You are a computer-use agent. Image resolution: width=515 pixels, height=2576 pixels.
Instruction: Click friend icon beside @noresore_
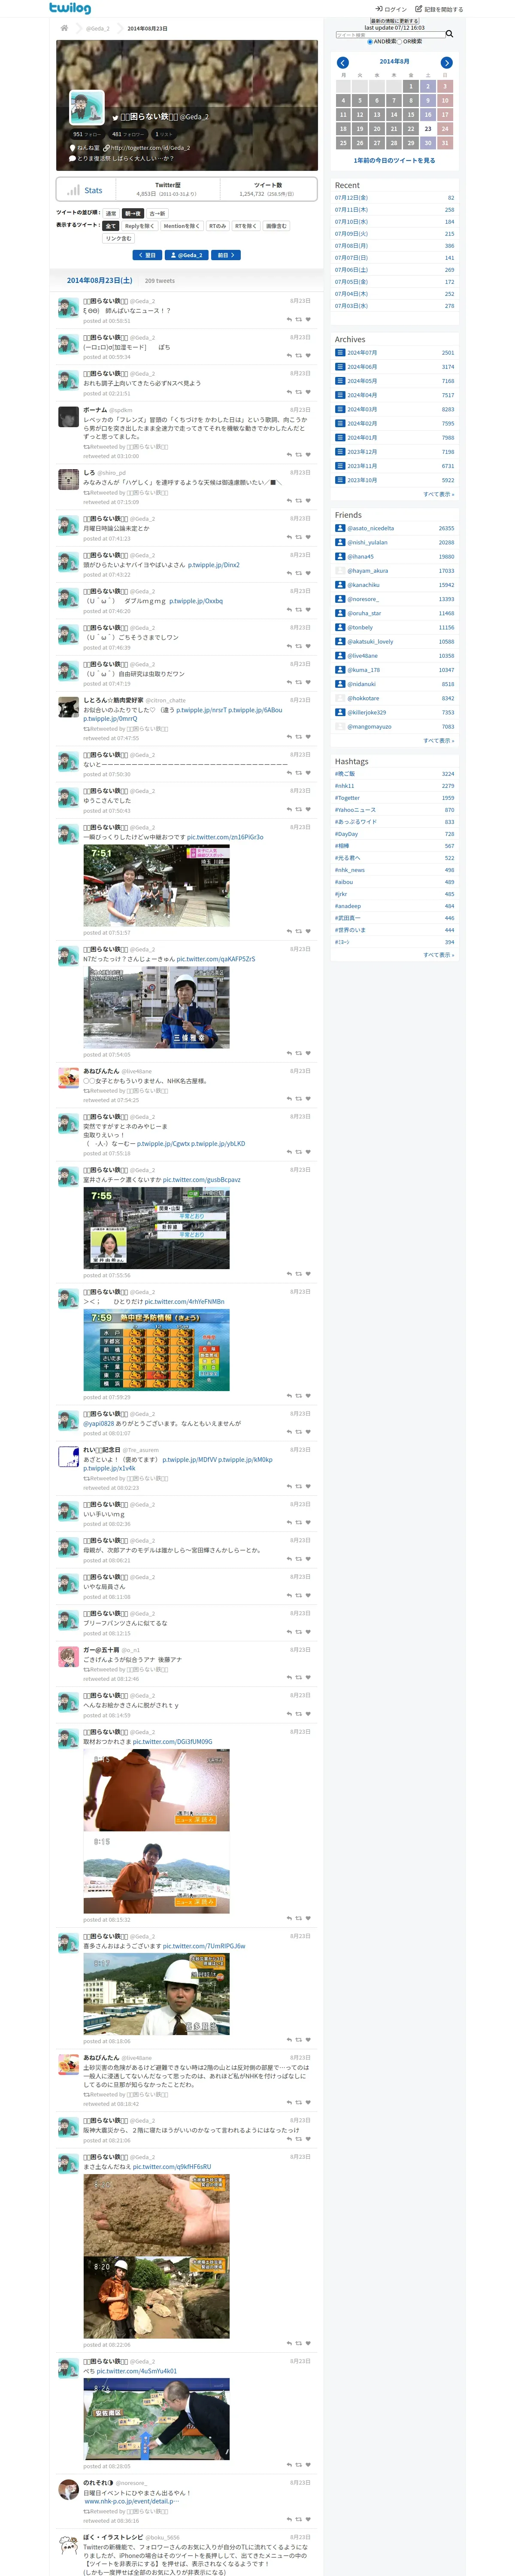[340, 599]
